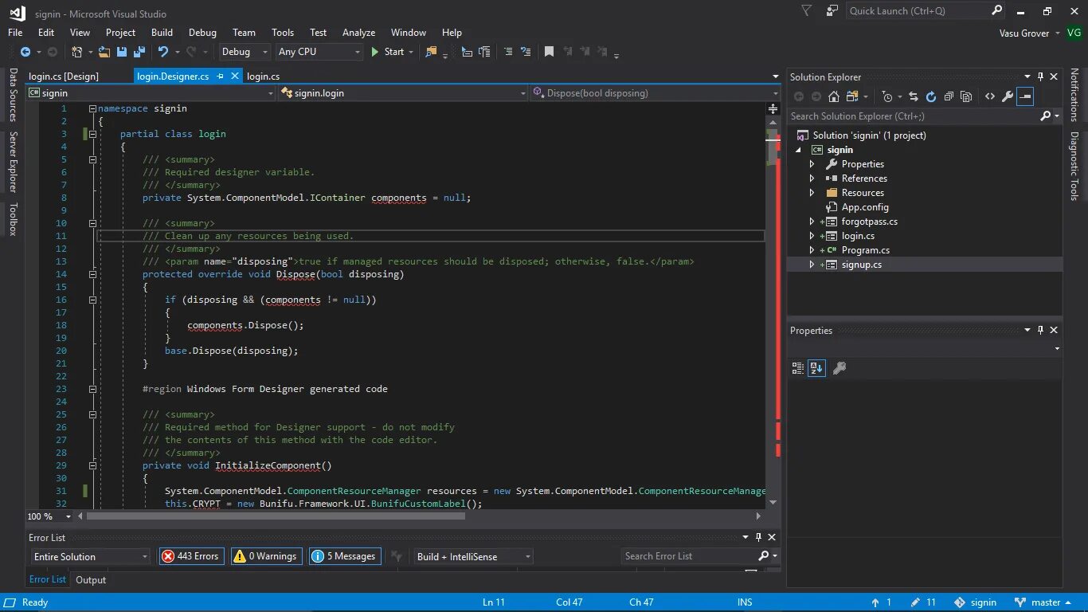Open Properties wrench icon in Solution Explorer

coord(1008,96)
